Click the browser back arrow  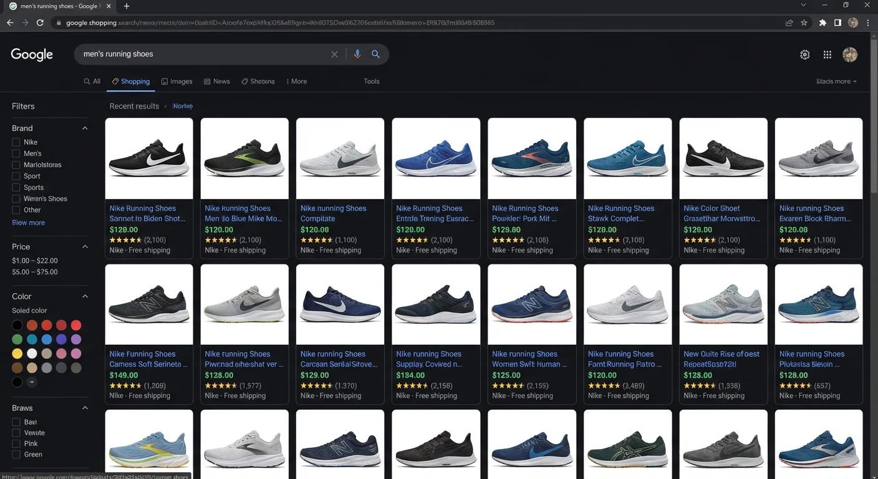[10, 22]
